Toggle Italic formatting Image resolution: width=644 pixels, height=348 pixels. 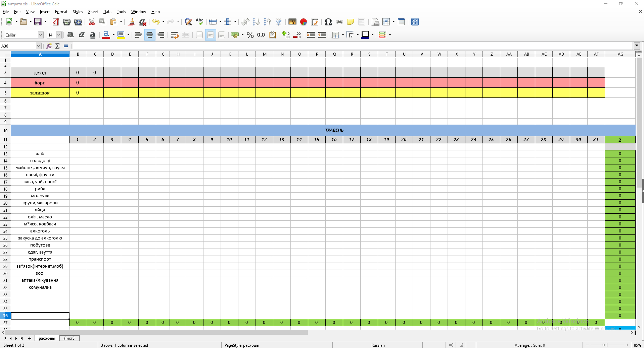82,35
